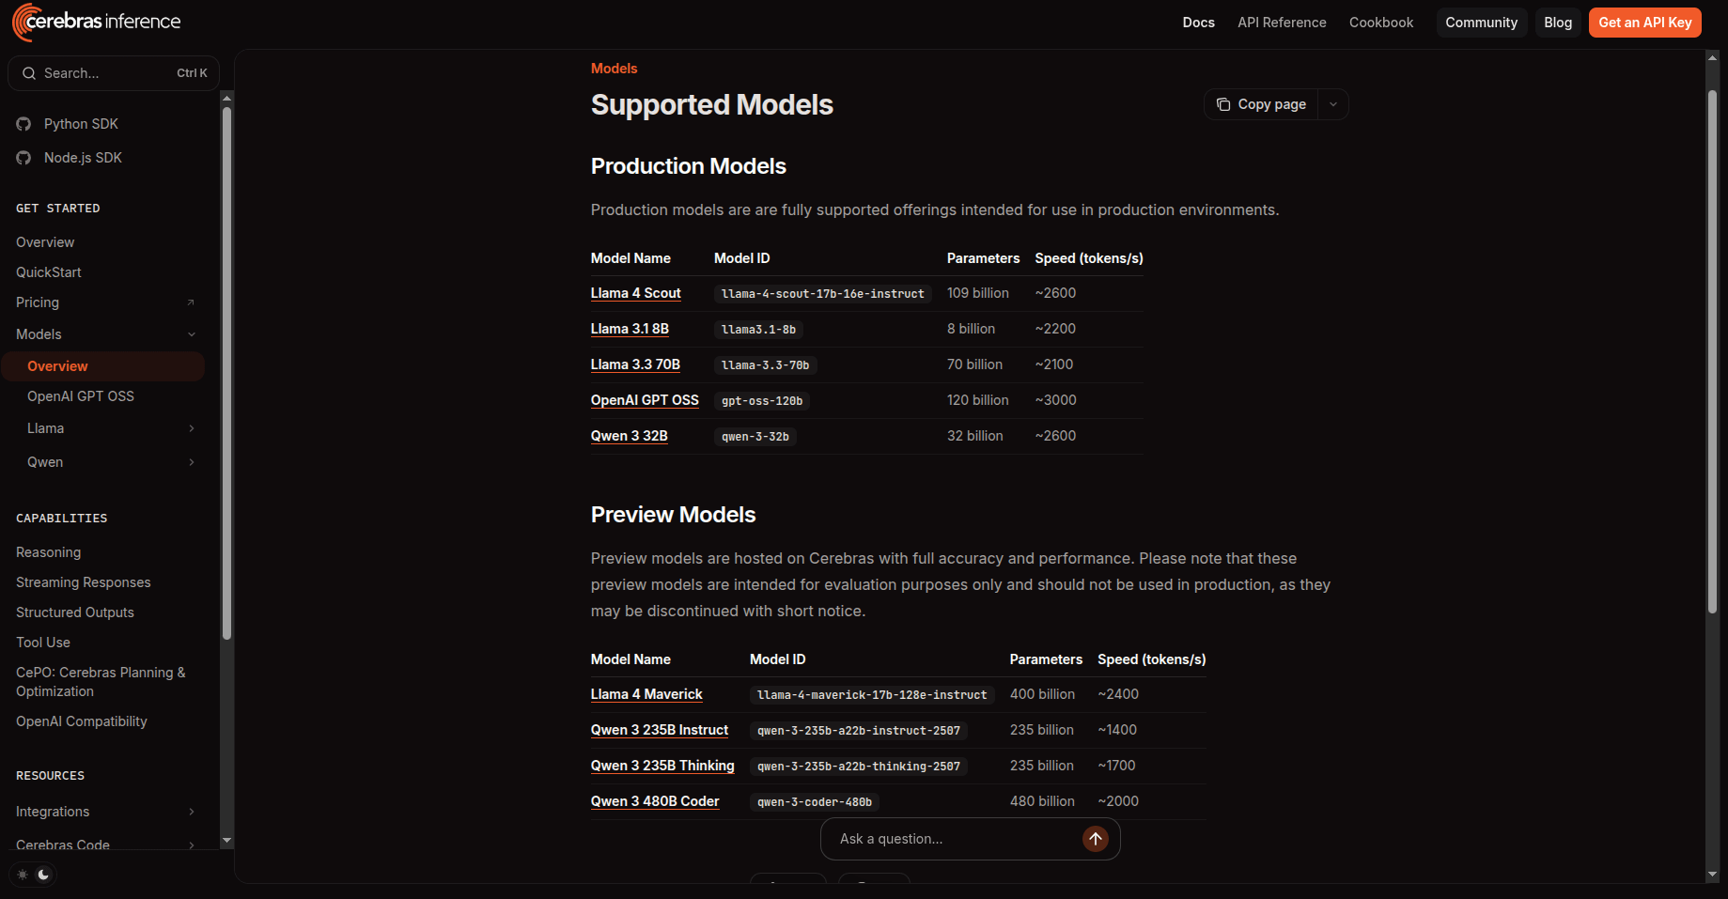1728x899 pixels.
Task: Focus the Search box in sidebar
Action: click(x=114, y=73)
